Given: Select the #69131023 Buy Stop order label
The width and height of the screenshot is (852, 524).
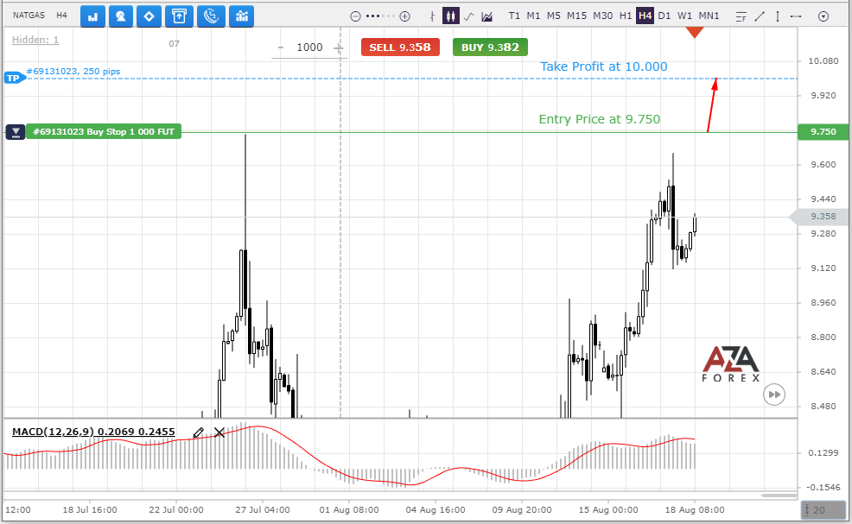Looking at the screenshot, I should coord(103,131).
